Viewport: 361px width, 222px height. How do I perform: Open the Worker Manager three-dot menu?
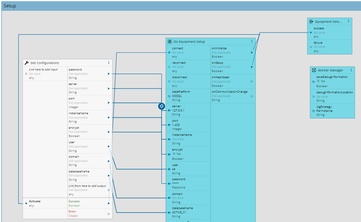[351, 70]
